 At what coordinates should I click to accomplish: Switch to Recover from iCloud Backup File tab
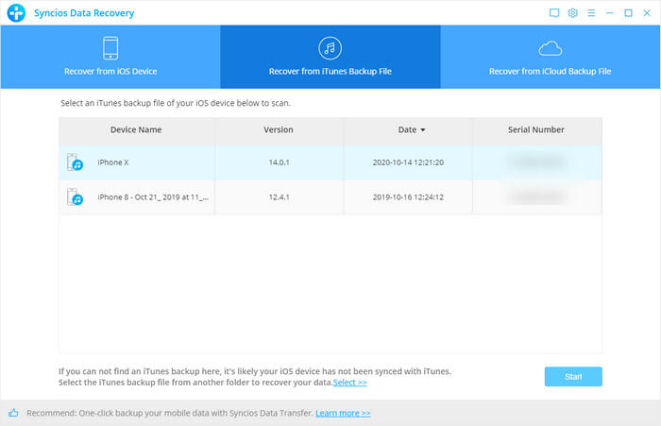[550, 57]
